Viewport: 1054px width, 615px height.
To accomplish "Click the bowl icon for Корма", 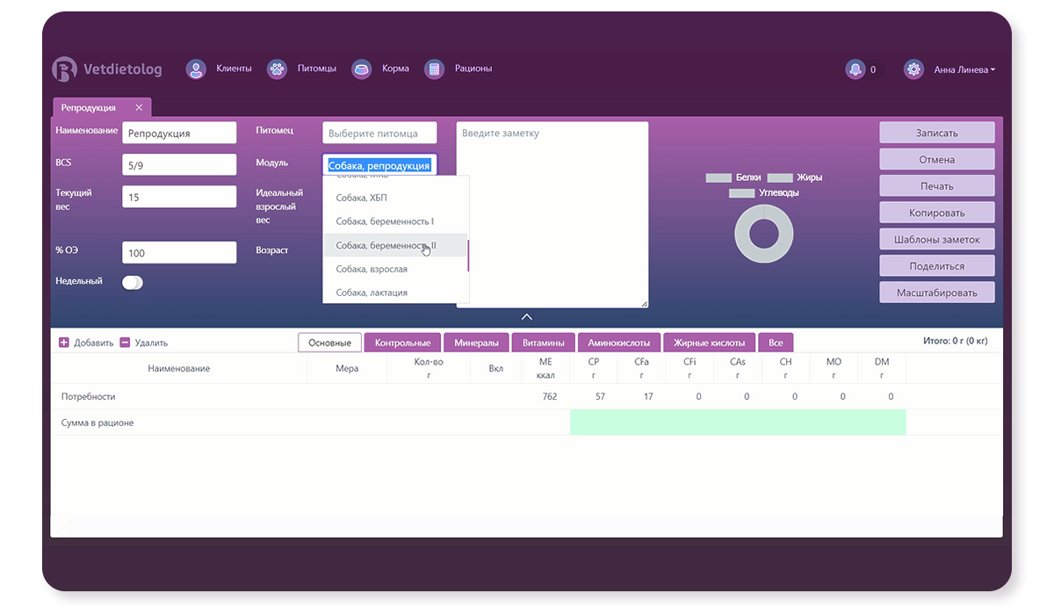I will 361,69.
